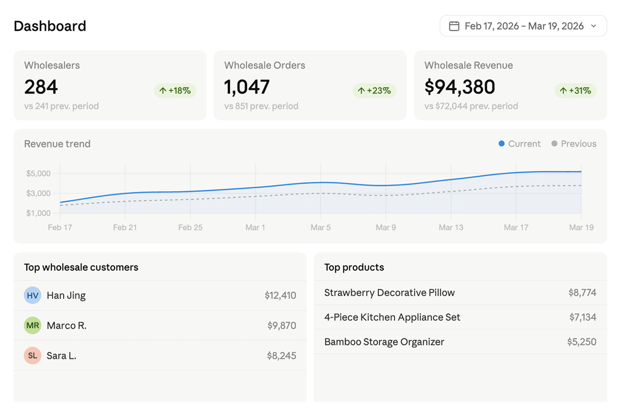Click Marco R.'s MR avatar

(x=33, y=325)
